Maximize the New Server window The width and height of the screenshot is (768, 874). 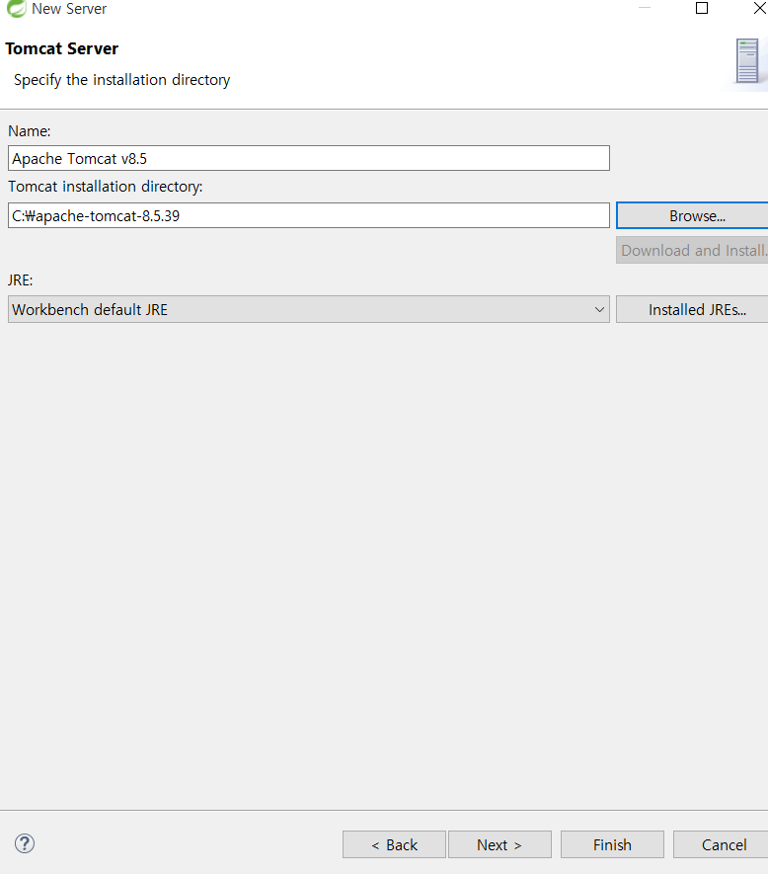pyautogui.click(x=702, y=8)
